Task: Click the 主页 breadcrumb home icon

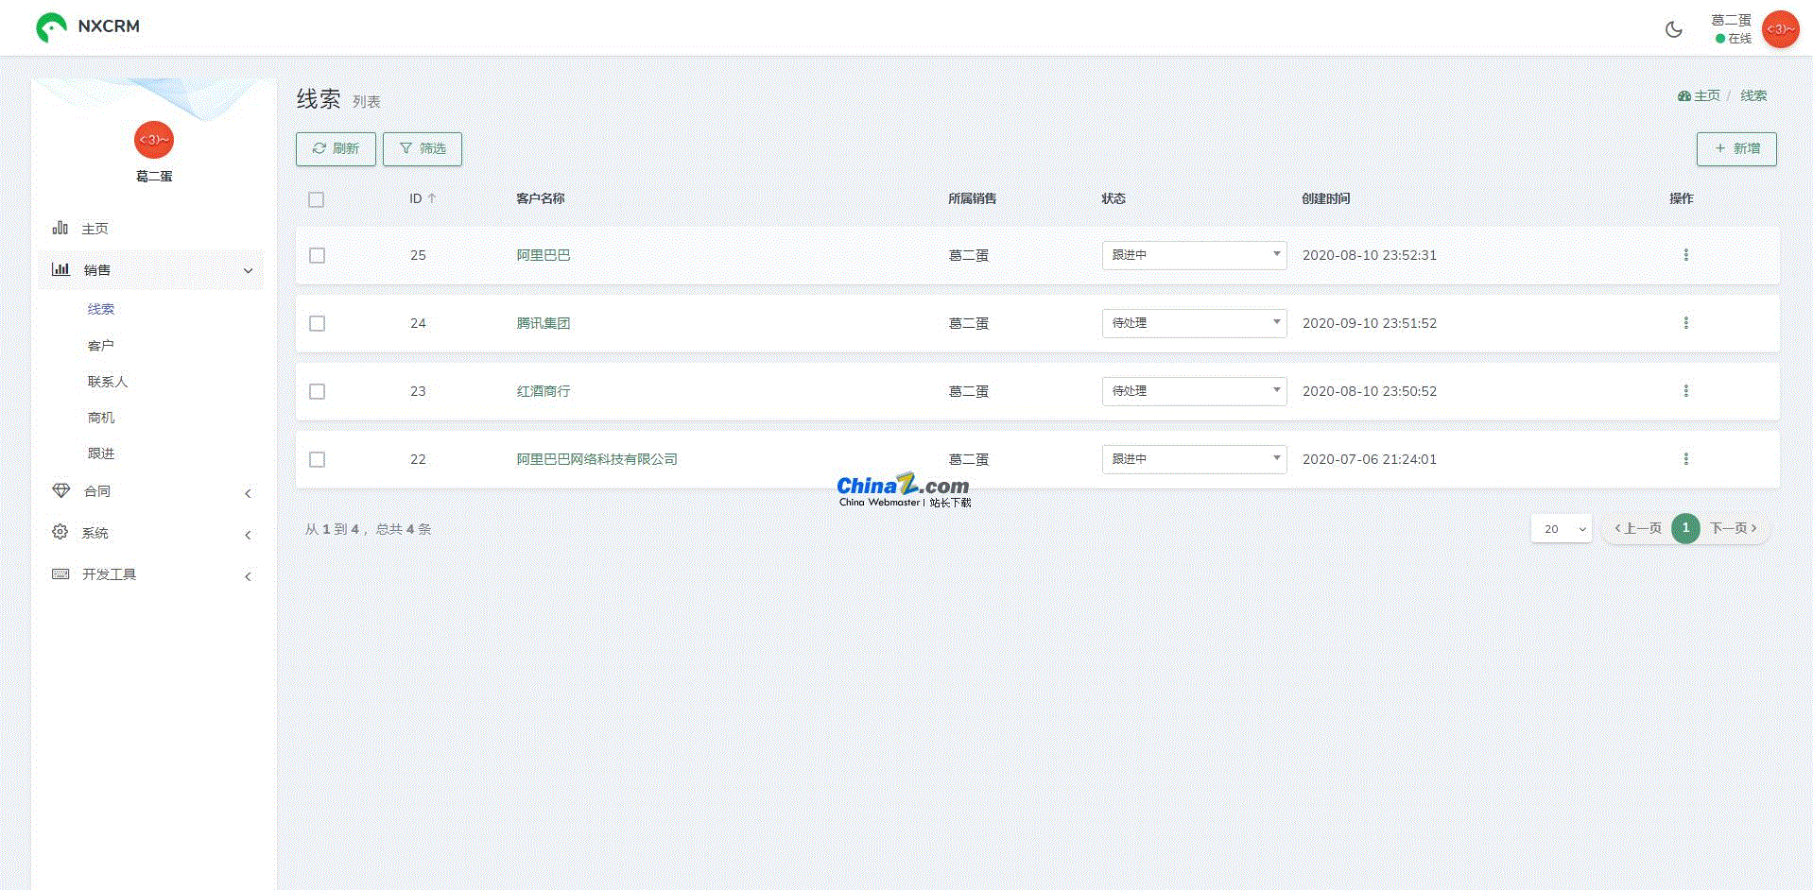Action: tap(1683, 96)
